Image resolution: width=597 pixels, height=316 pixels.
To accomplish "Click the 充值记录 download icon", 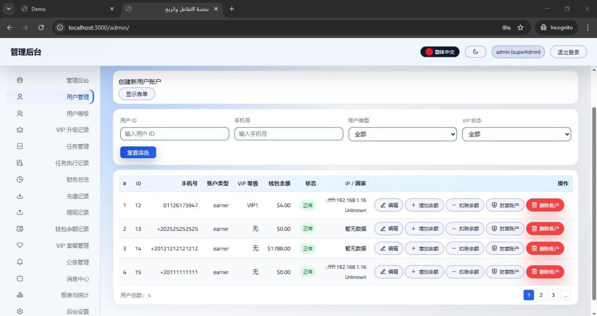I will tap(20, 196).
